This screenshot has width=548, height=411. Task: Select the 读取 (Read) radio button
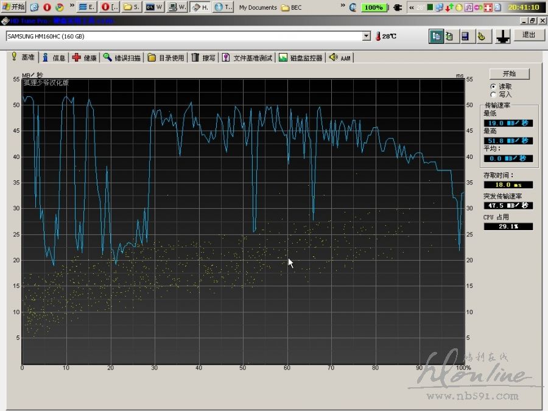click(x=493, y=86)
